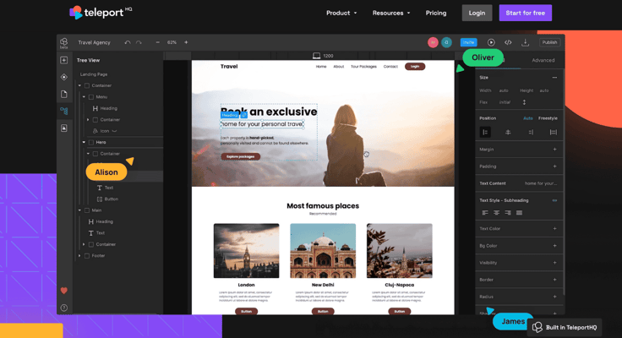Click the stretch position icon

pyautogui.click(x=554, y=132)
